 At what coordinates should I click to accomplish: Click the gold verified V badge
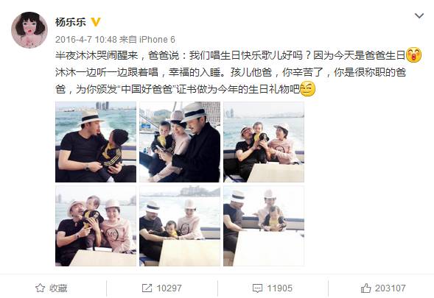(96, 22)
